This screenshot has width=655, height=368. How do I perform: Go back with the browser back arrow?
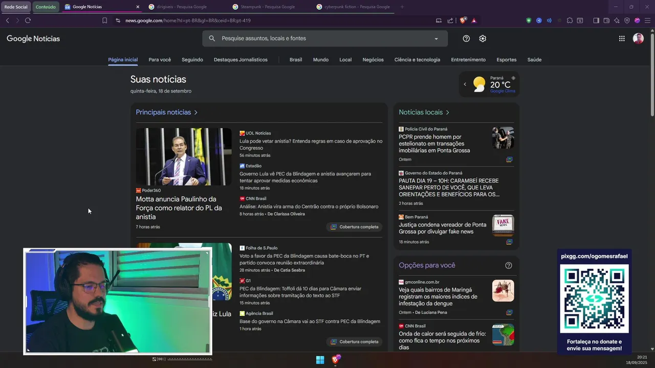coord(7,20)
